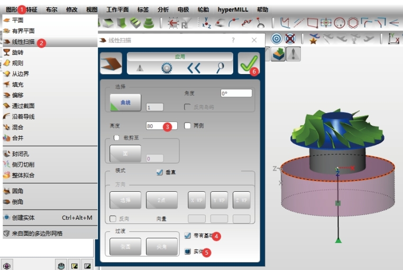Screen dimensions: 403x270
Task: Click the magnifier preview icon in dialog
Action: pyautogui.click(x=221, y=67)
